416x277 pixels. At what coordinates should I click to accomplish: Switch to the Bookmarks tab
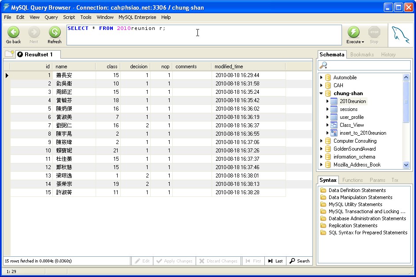tap(362, 54)
